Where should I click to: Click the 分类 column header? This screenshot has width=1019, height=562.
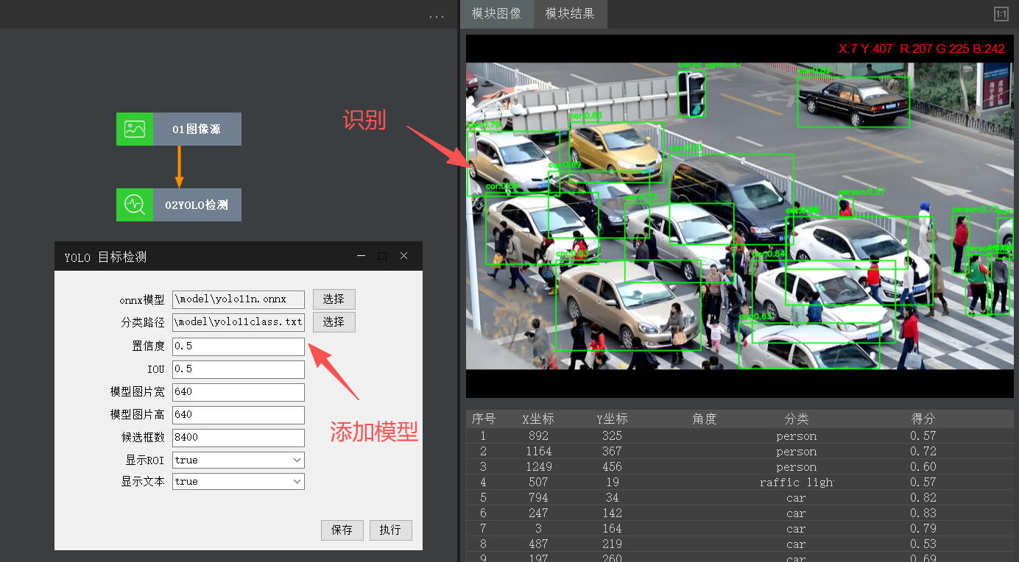pos(797,419)
